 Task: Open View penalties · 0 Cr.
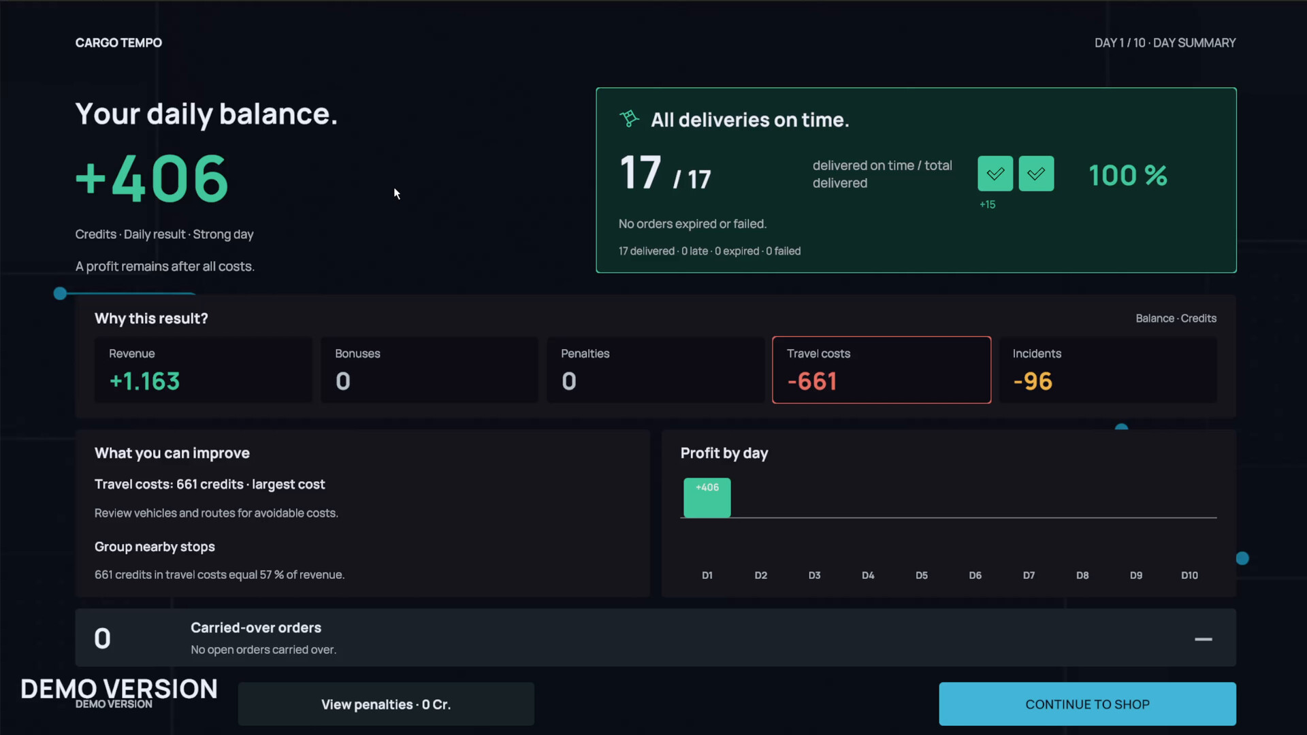pyautogui.click(x=386, y=704)
